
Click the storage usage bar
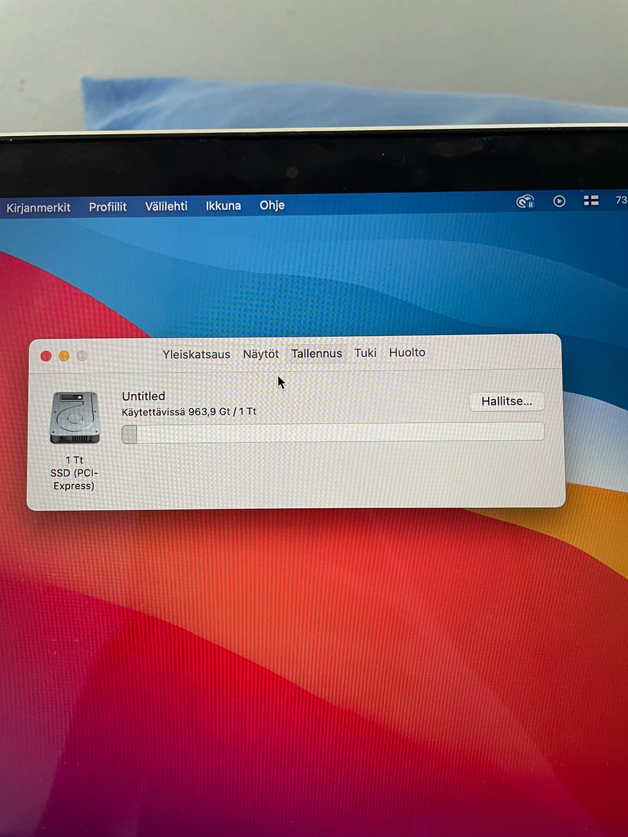(333, 433)
